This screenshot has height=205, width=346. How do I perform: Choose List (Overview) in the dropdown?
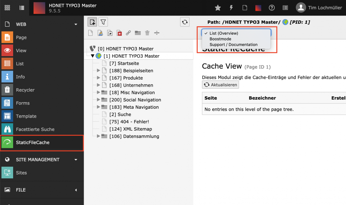point(236,33)
